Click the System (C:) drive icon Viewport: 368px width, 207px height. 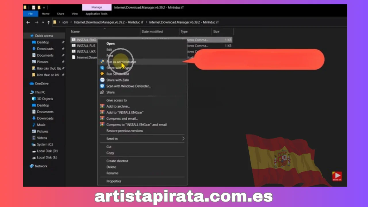coord(34,144)
